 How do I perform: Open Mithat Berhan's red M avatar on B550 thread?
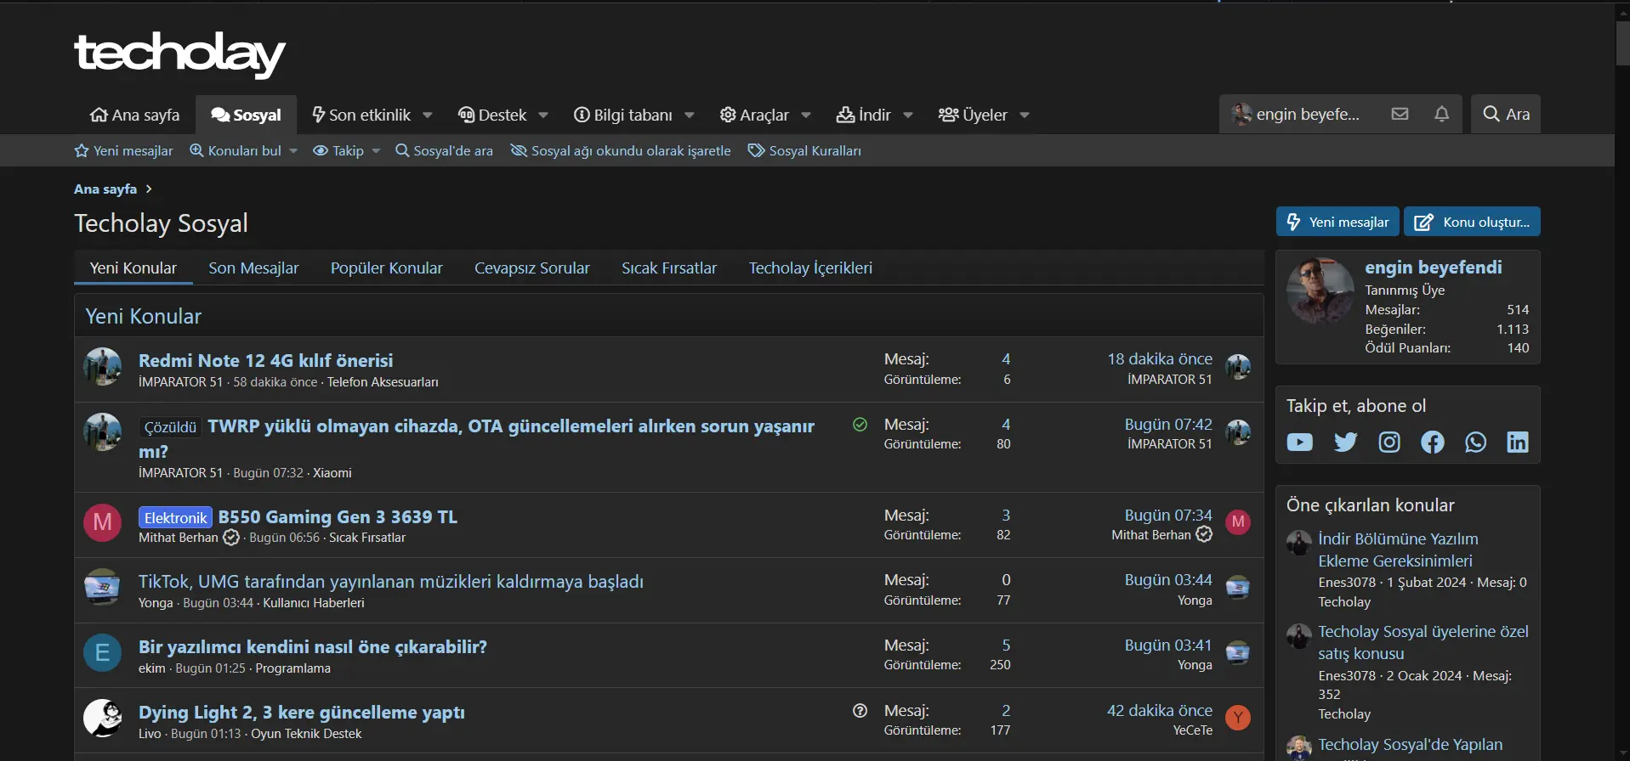[x=102, y=522]
